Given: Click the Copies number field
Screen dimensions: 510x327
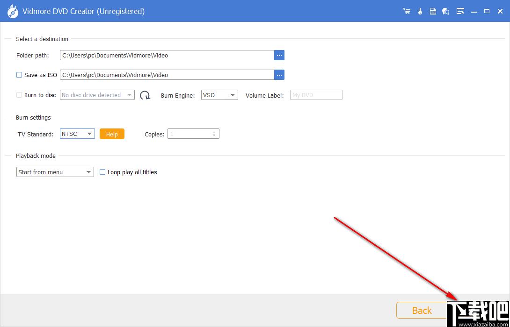Looking at the screenshot, I should (194, 134).
